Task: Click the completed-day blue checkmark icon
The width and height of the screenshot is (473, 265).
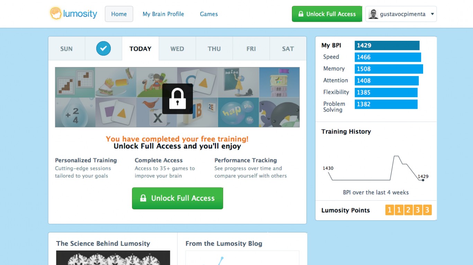Action: 104,48
